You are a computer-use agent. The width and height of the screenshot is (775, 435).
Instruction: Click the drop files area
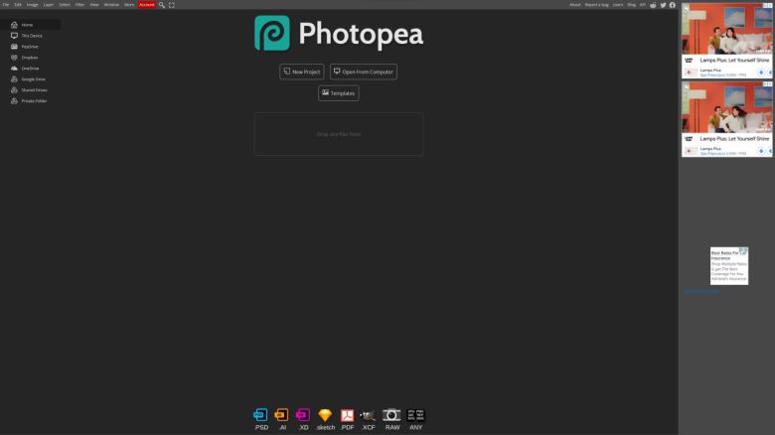[338, 134]
